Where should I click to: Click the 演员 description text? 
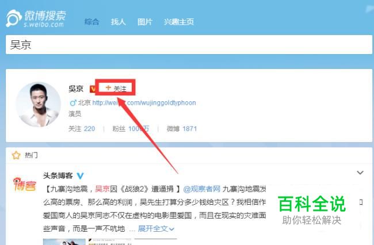coord(75,114)
